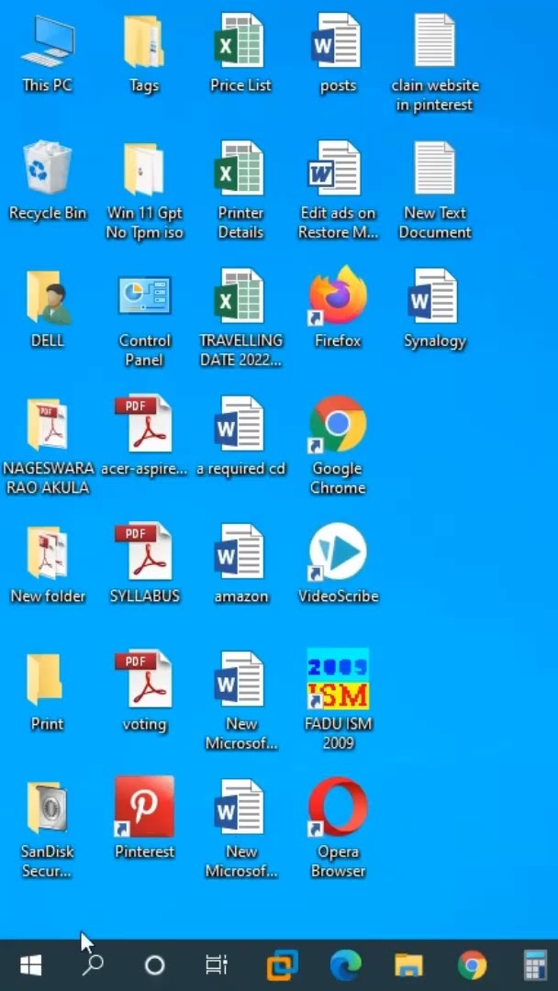Select the NAGESWARA RAO AKULA folder
The image size is (558, 991).
[x=48, y=423]
